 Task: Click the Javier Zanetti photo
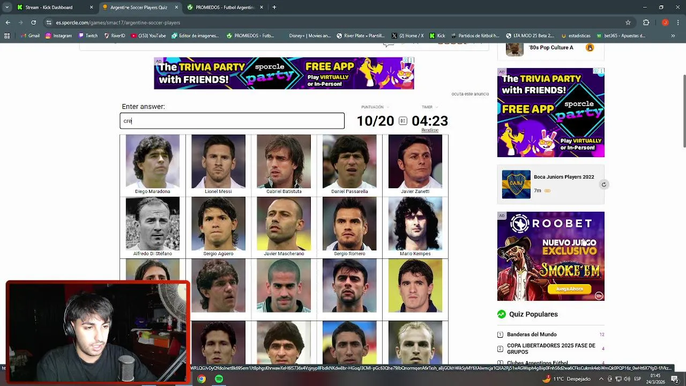(415, 161)
